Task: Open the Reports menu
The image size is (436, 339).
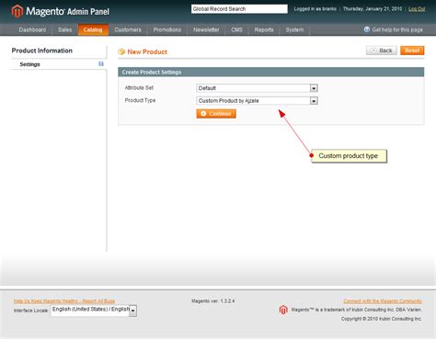Action: 264,29
